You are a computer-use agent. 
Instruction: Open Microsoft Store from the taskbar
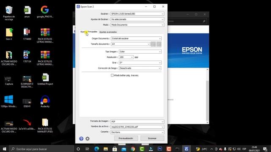115,149
